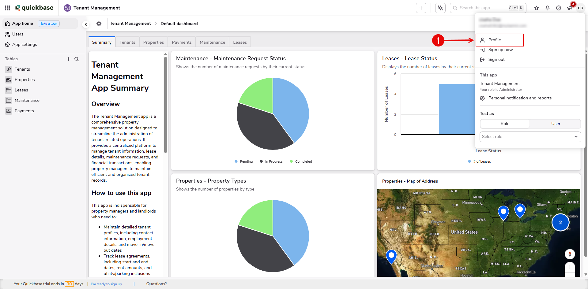Open the AI sparkle assistant button
The image size is (588, 289).
(x=440, y=8)
